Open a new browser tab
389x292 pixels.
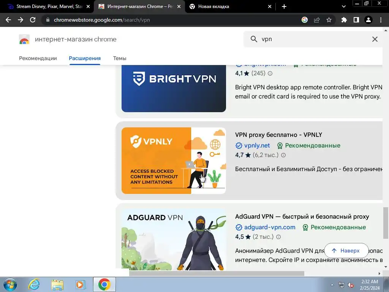click(284, 7)
